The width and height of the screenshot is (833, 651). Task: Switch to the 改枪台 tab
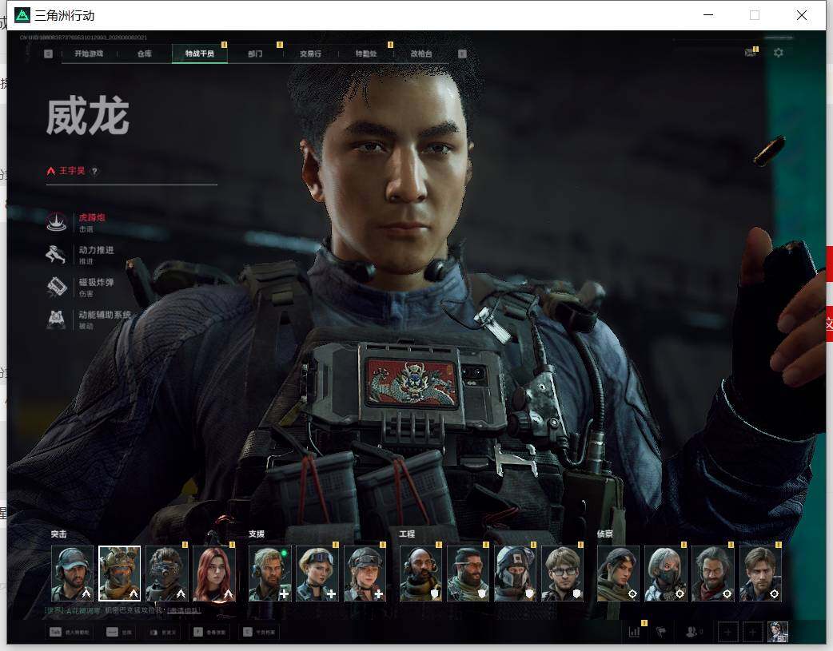pyautogui.click(x=421, y=54)
